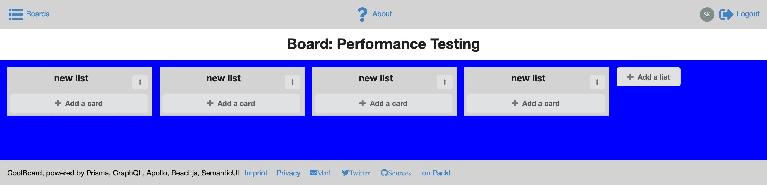Click the Boards list icon
This screenshot has height=185, width=767.
click(x=16, y=14)
